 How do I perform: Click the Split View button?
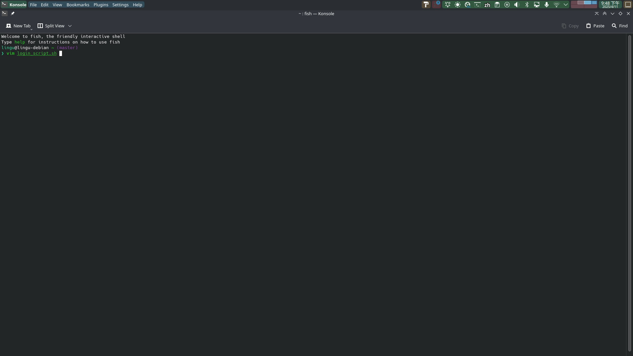click(51, 26)
